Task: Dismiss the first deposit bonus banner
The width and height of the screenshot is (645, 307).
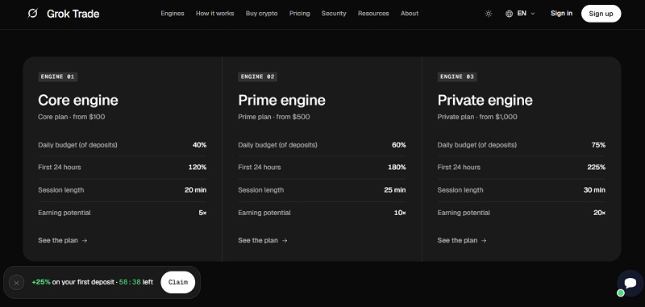Action: 16,282
